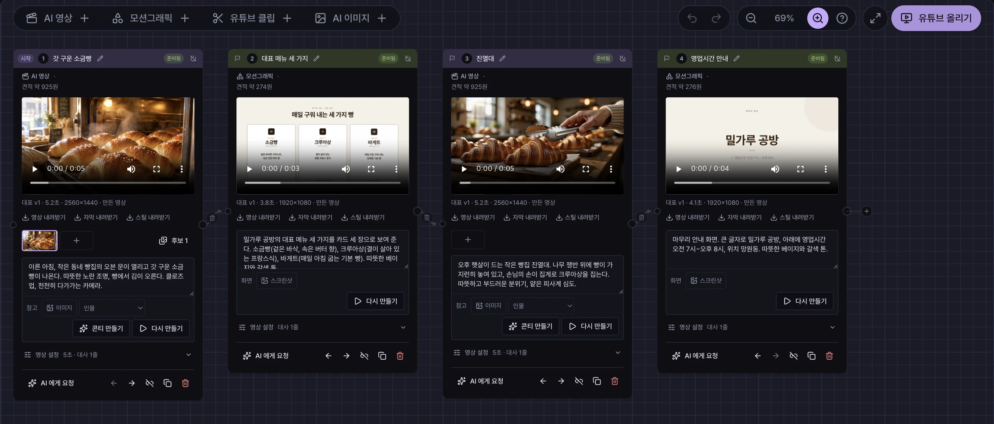Mute the 갓 구운 소금빵 video player

(131, 169)
